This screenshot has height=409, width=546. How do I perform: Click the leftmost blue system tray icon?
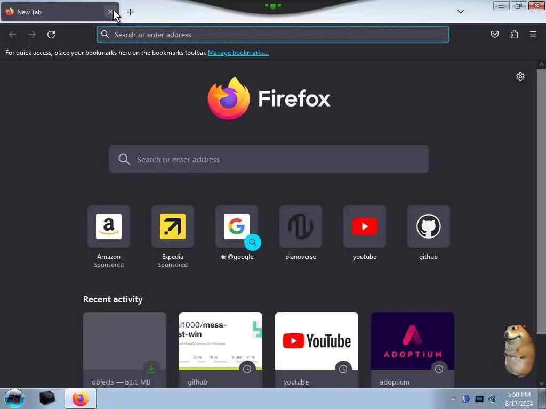pos(466,399)
